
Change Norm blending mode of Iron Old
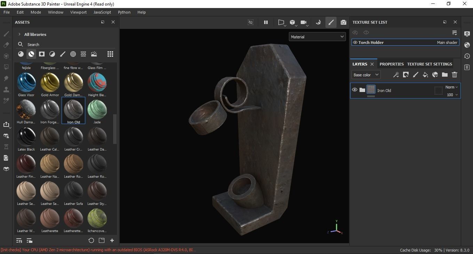(451, 87)
